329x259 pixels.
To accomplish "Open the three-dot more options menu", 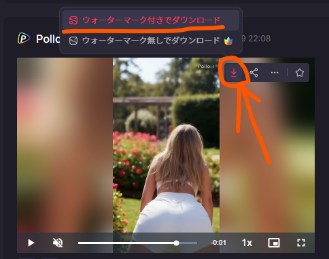I will tap(275, 73).
